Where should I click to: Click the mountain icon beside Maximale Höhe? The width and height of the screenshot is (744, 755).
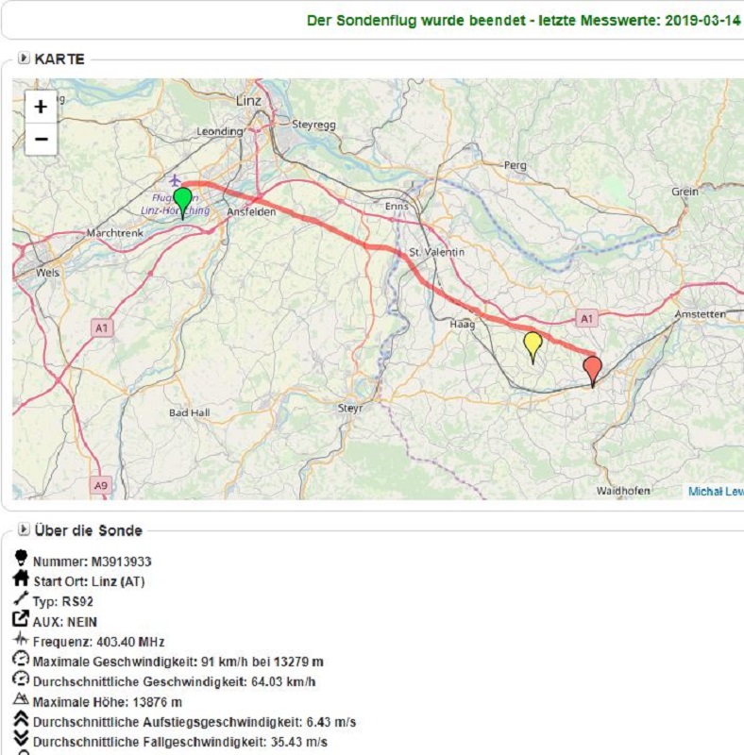tap(21, 698)
